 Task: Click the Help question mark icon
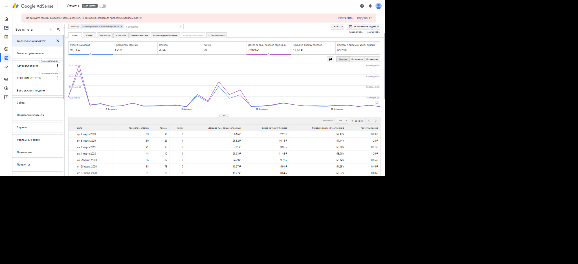[362, 6]
